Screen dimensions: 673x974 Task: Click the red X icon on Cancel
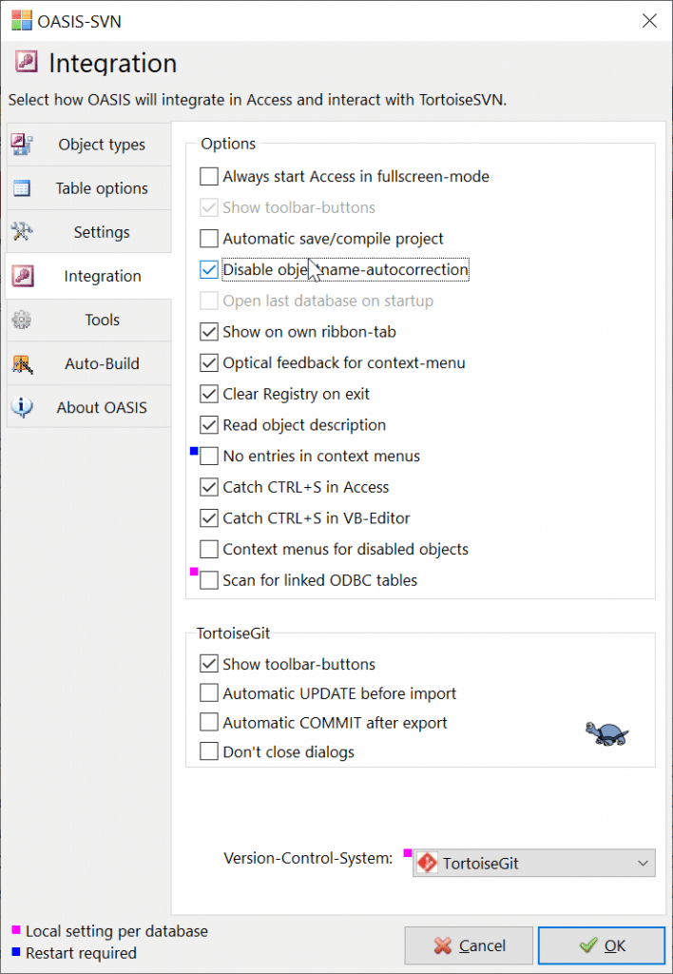pyautogui.click(x=443, y=945)
